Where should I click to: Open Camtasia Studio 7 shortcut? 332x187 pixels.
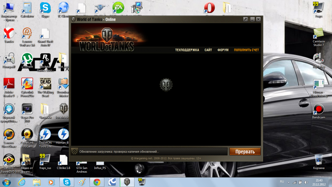[x=319, y=37]
